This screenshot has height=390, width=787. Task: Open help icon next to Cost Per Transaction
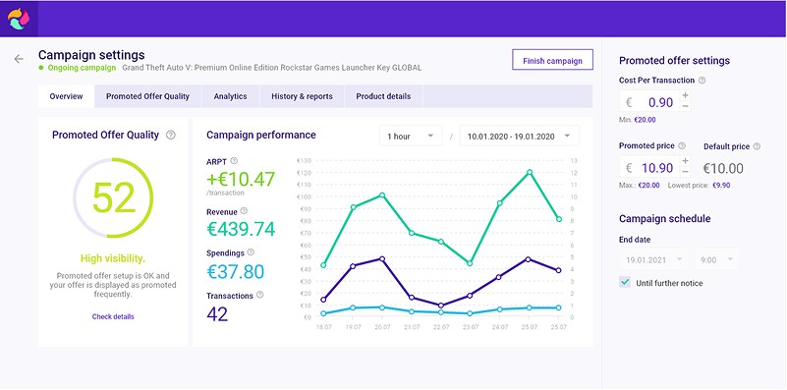pyautogui.click(x=703, y=81)
